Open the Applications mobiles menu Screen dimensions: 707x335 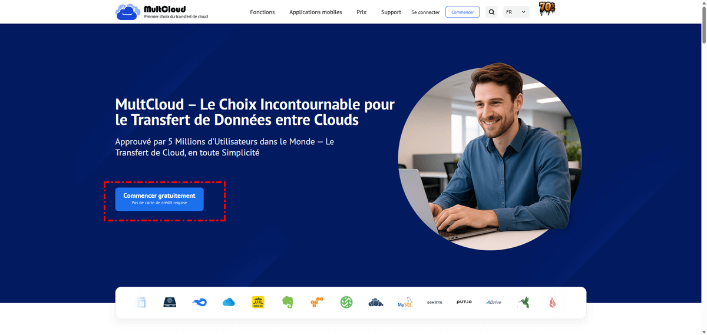(316, 12)
